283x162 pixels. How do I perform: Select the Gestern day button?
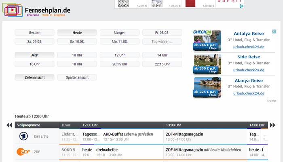tap(34, 32)
